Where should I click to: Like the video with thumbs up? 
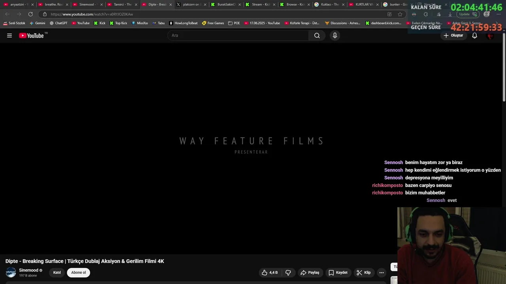click(x=269, y=273)
